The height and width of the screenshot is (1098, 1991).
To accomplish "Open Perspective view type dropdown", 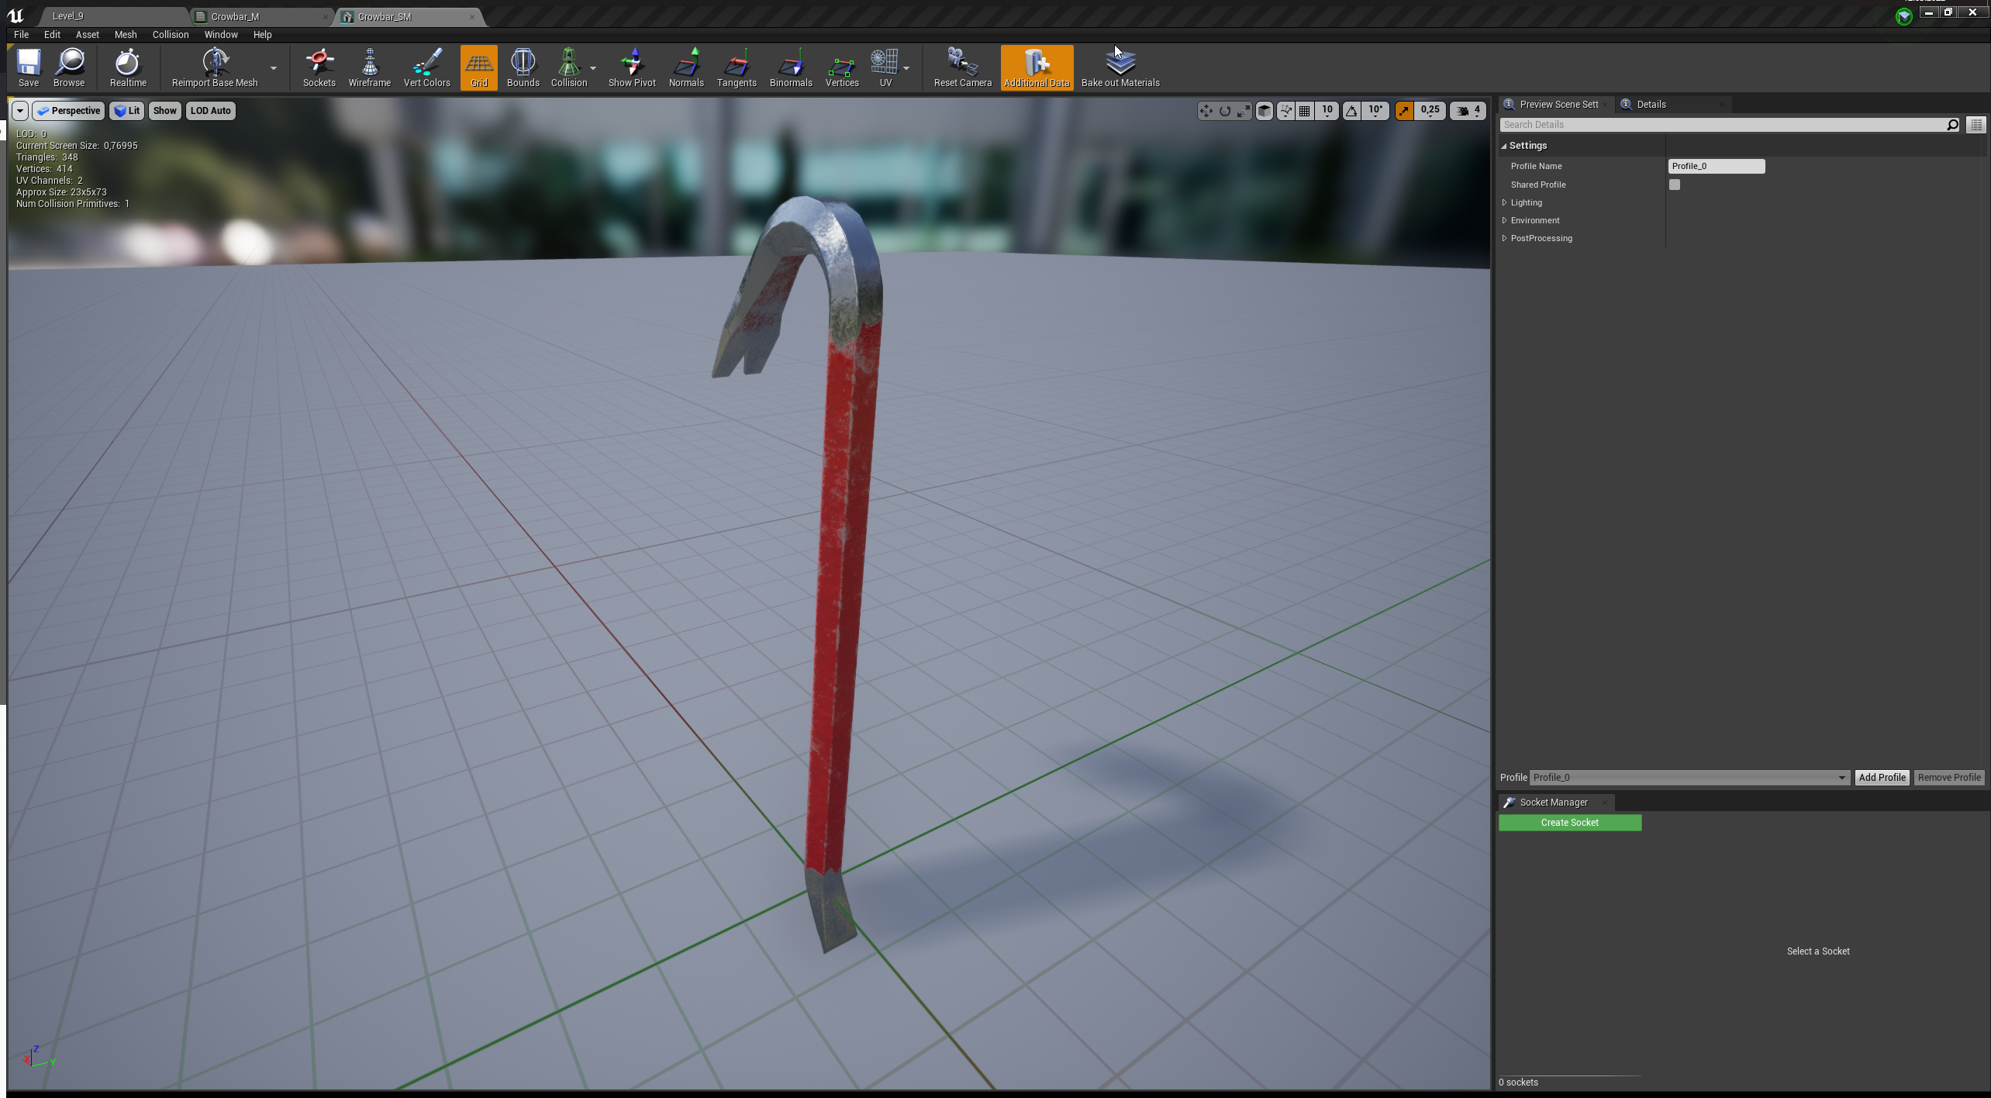I will click(68, 111).
